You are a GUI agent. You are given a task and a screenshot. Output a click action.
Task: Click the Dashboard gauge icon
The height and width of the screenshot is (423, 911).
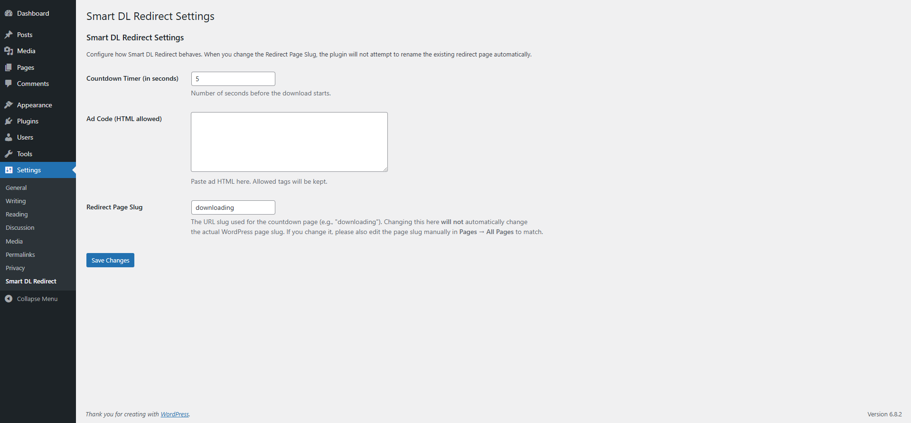[9, 13]
